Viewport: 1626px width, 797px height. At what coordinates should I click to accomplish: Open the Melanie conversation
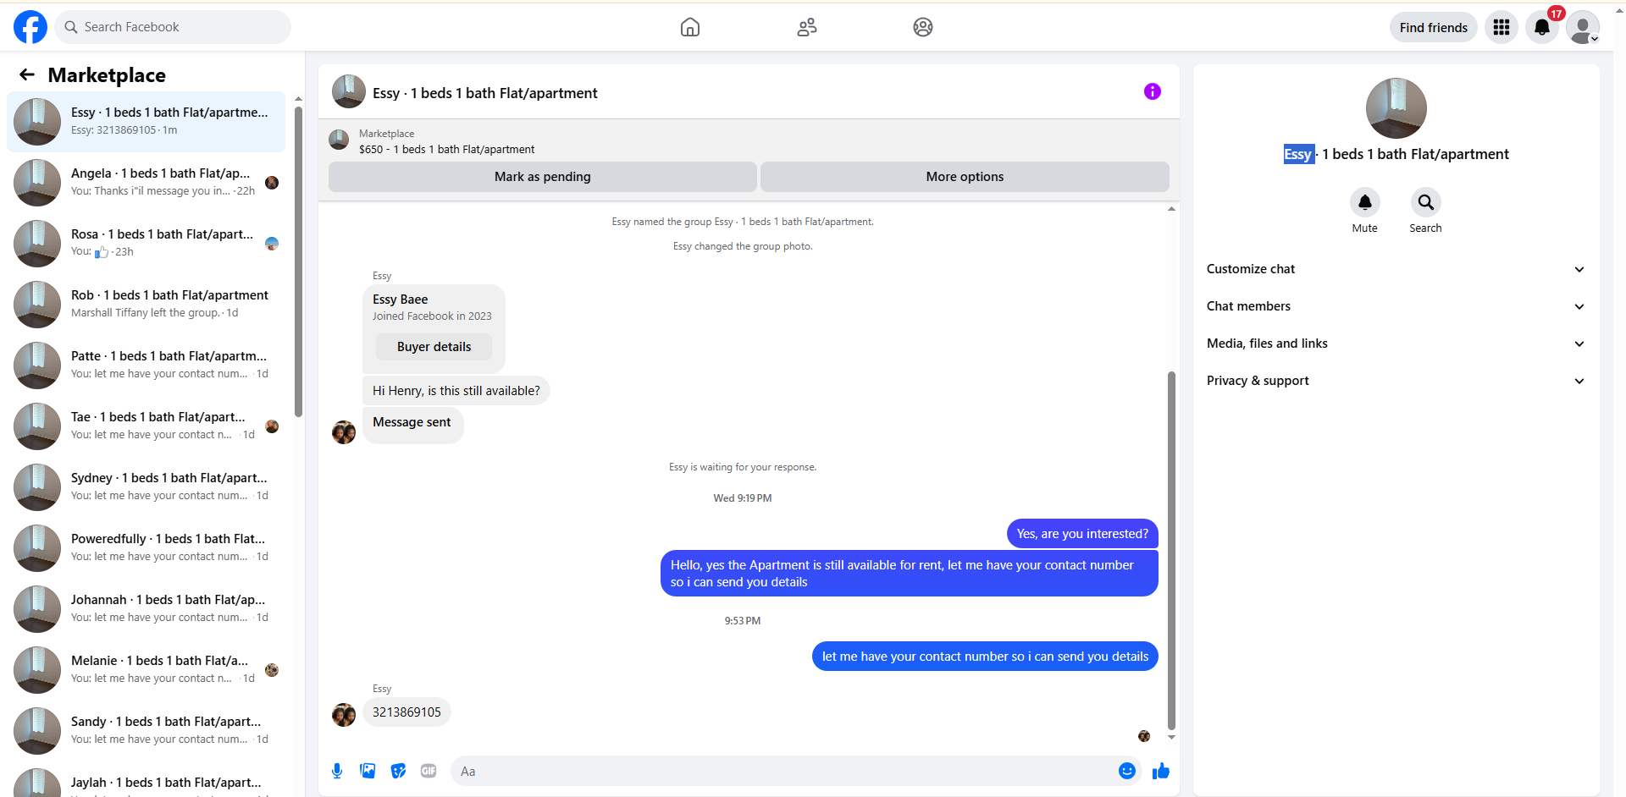[146, 670]
